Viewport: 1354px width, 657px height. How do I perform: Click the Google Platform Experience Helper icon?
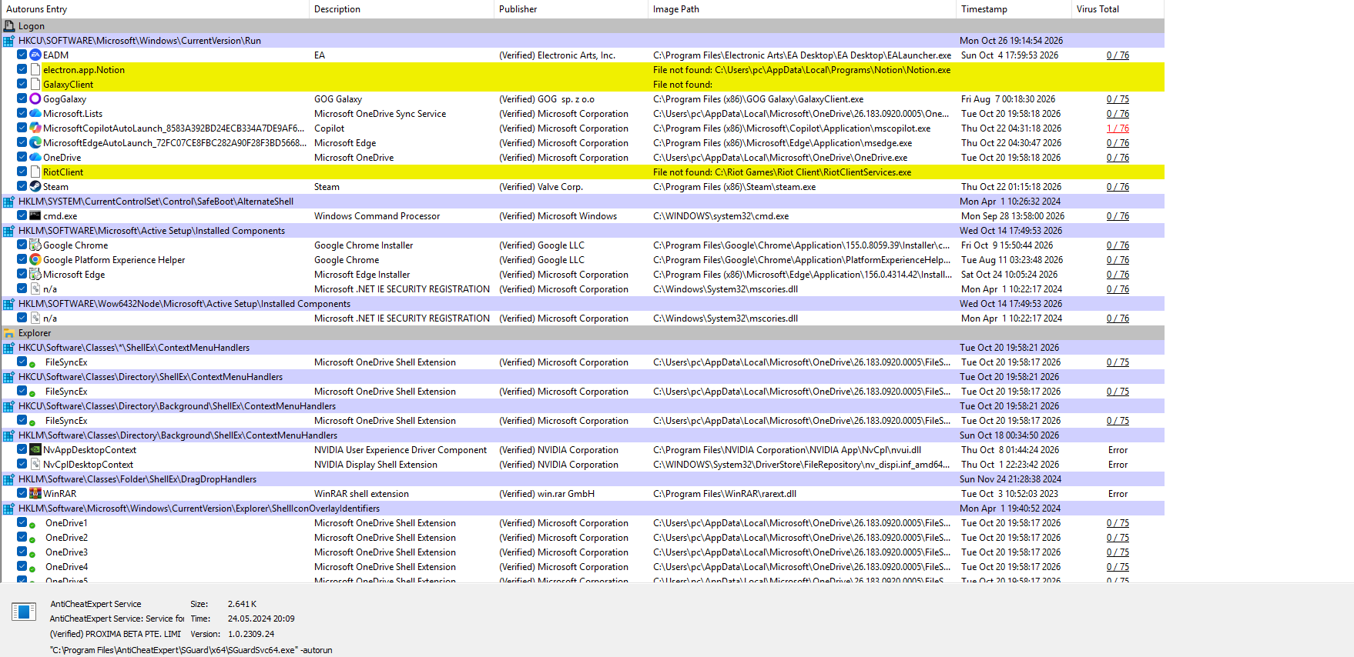(35, 260)
